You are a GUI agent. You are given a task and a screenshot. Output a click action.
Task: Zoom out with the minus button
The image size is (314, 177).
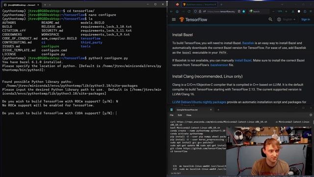pos(274,11)
